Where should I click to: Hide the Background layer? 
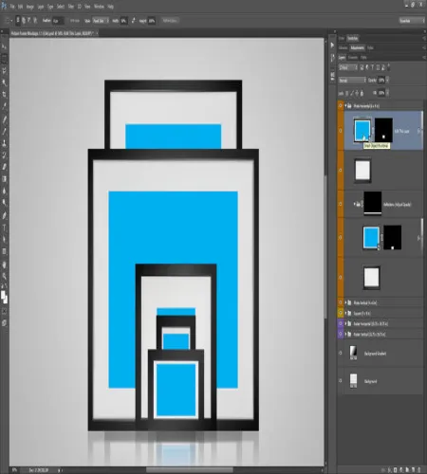coord(341,381)
